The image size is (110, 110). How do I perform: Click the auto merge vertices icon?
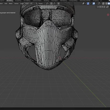pyautogui.click(x=107, y=7)
